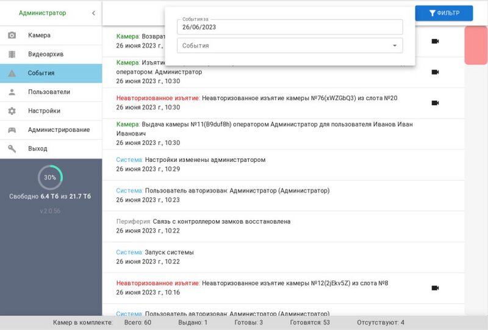
Task: Click the Периферия category label
Action: (134, 221)
